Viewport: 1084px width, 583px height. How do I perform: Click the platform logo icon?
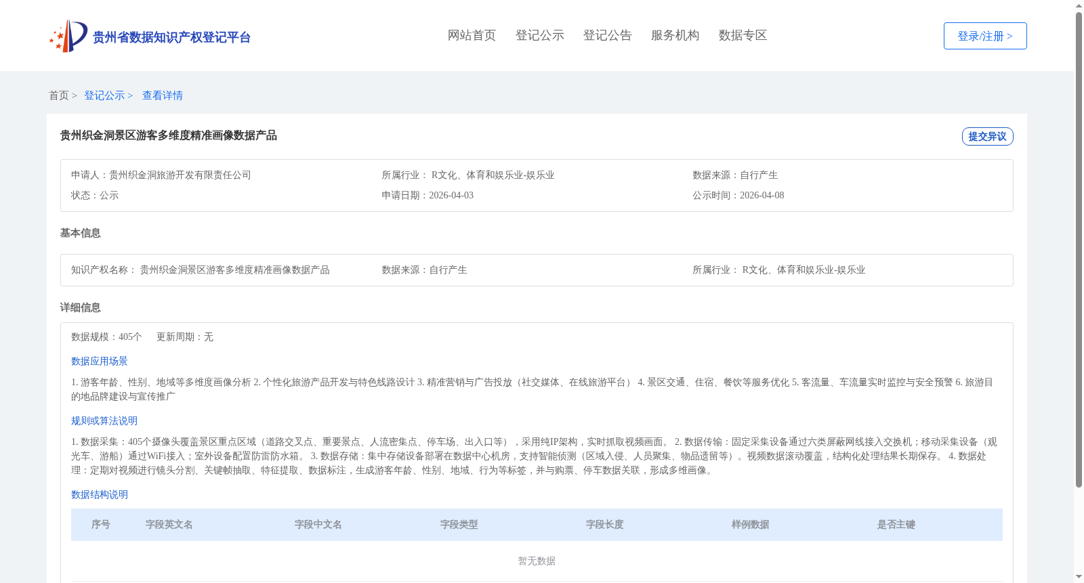pyautogui.click(x=68, y=36)
